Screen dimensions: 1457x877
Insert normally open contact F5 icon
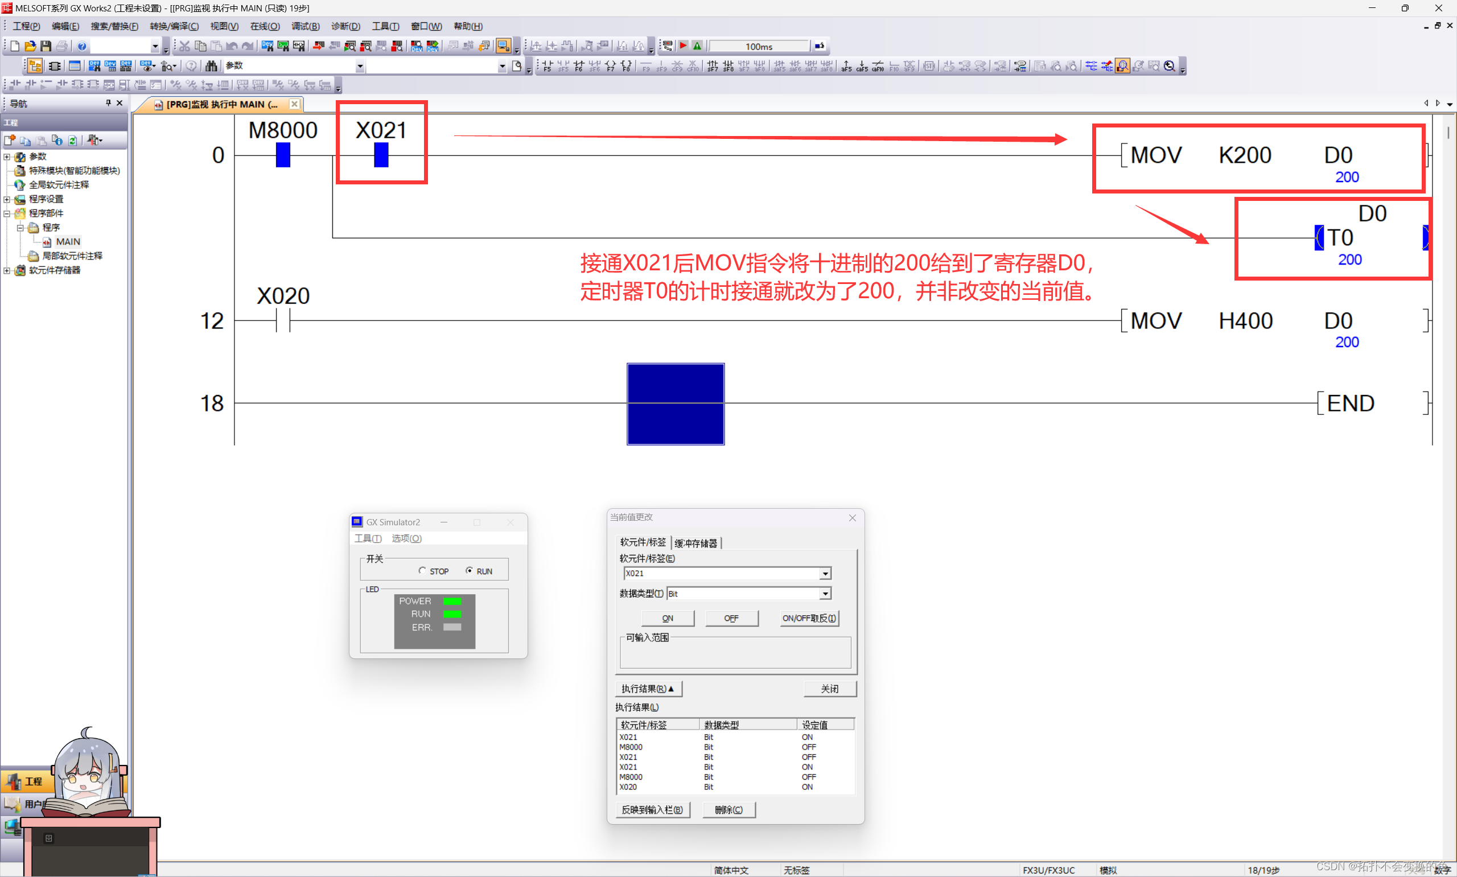click(547, 65)
